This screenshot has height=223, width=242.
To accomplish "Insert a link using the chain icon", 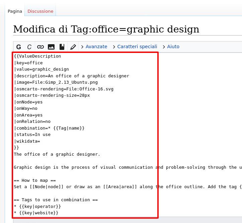I will point(40,47).
